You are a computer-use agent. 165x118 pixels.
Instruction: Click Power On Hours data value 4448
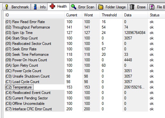[x=128, y=60]
